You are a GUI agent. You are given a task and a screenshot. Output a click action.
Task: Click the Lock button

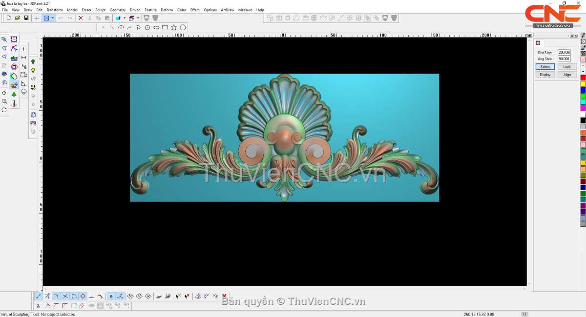tap(567, 67)
